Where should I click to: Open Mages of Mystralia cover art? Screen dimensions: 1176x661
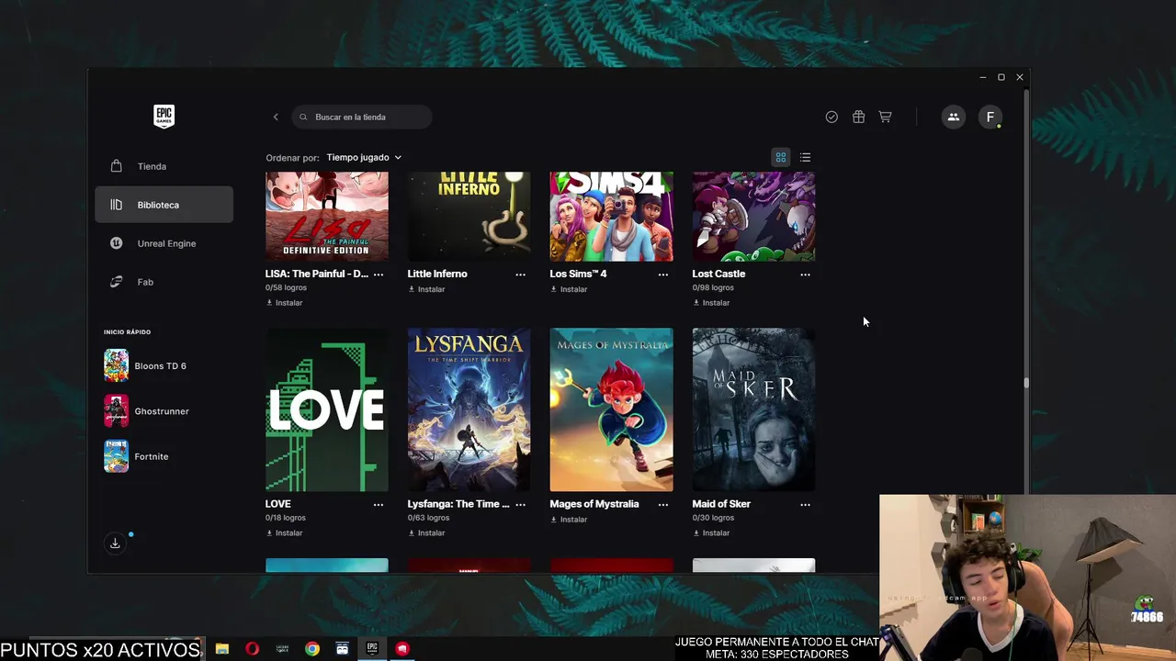612,409
